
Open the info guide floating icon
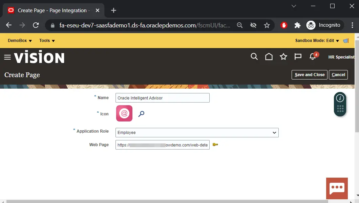[x=340, y=98]
